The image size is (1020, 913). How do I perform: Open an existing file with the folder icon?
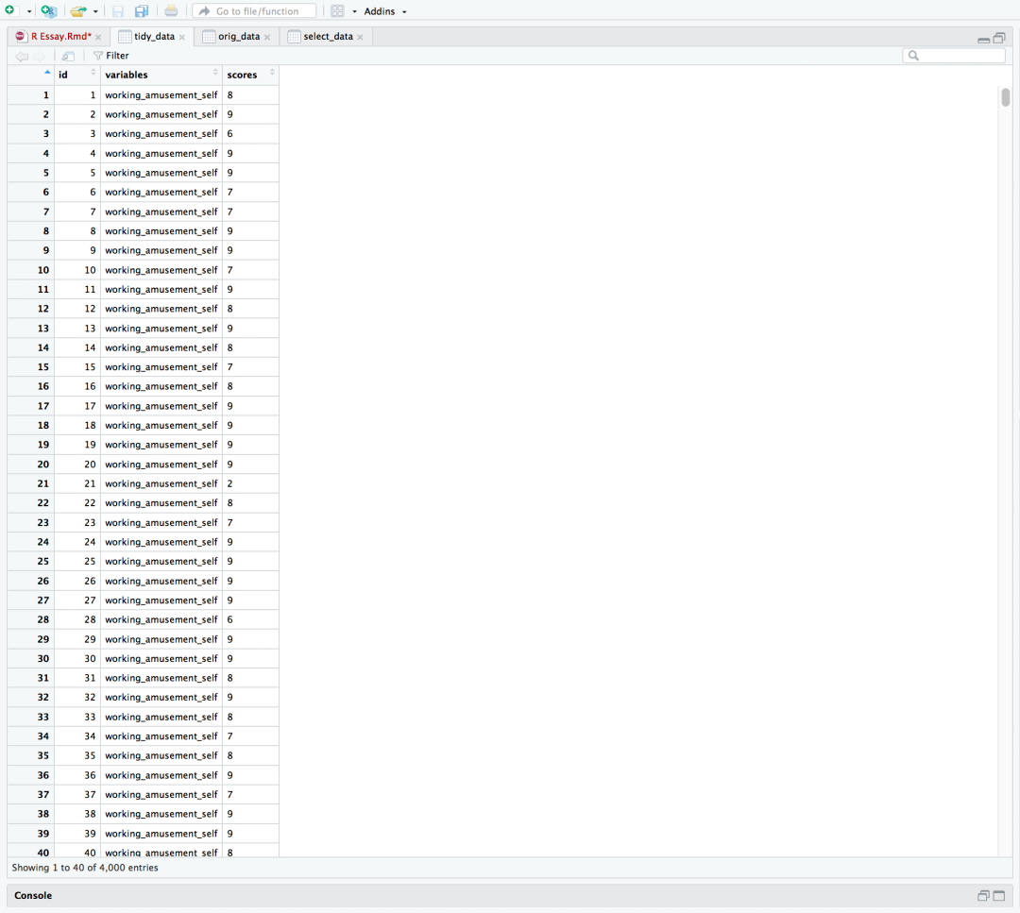pyautogui.click(x=78, y=11)
